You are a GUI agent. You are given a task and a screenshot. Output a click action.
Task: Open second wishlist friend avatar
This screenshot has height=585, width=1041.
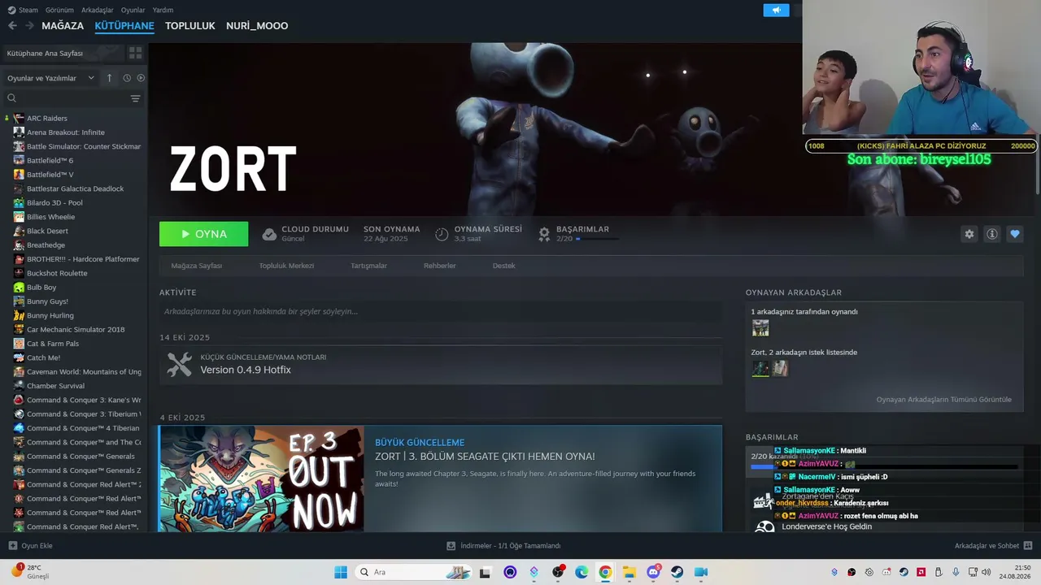tap(780, 369)
